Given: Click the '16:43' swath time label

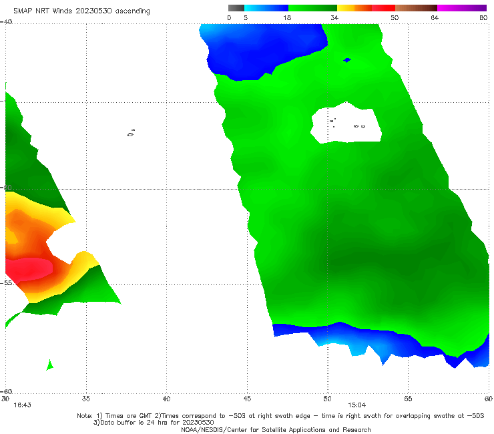Looking at the screenshot, I should [x=22, y=405].
